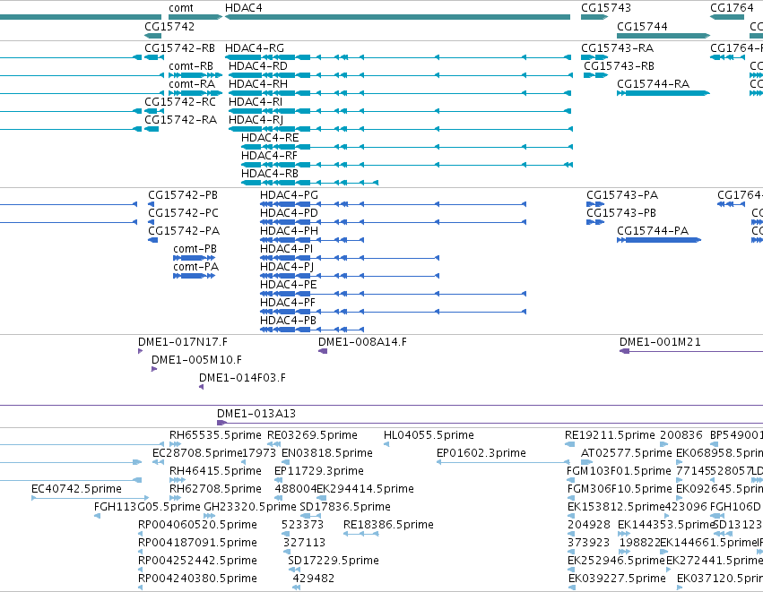Select the HDAC4-PG protein label
This screenshot has width=763, height=592.
pyautogui.click(x=289, y=195)
